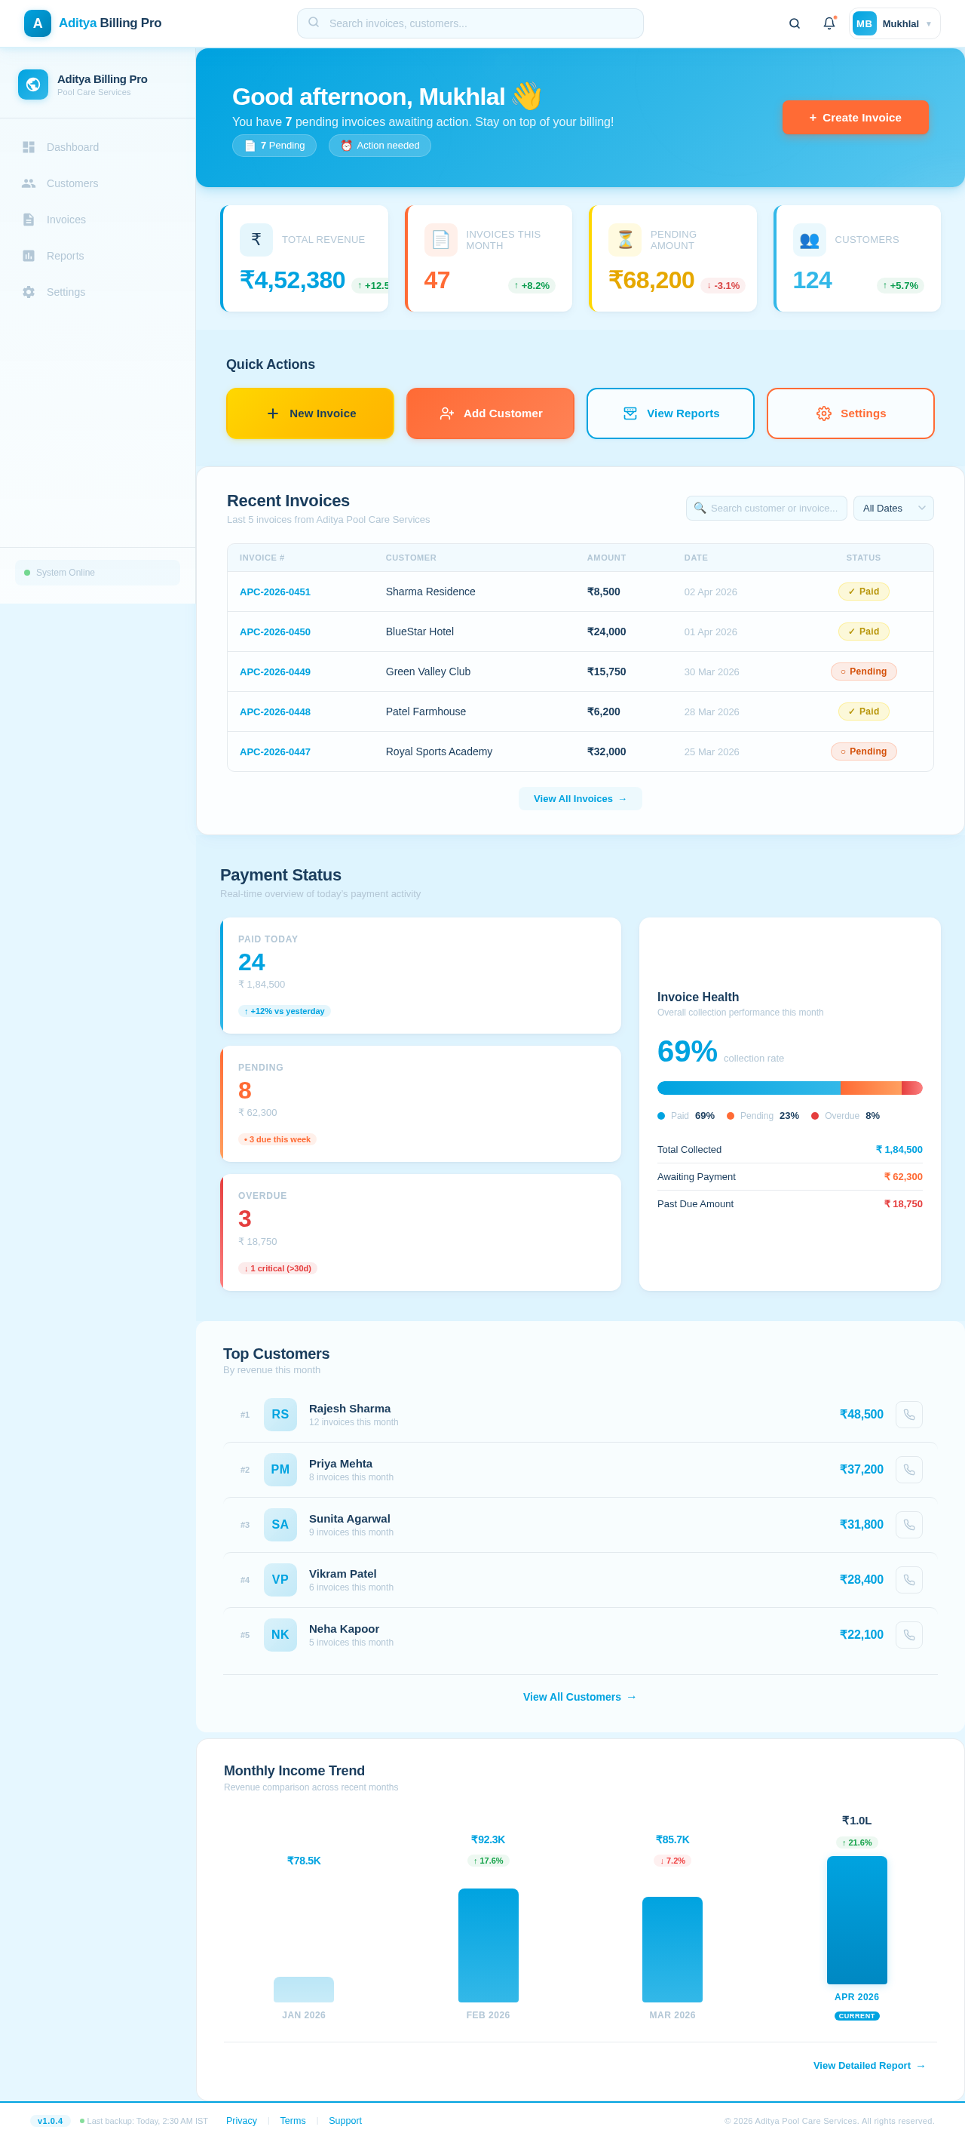The height and width of the screenshot is (2139, 965).
Task: Click the Add Customer quick action
Action: (489, 413)
